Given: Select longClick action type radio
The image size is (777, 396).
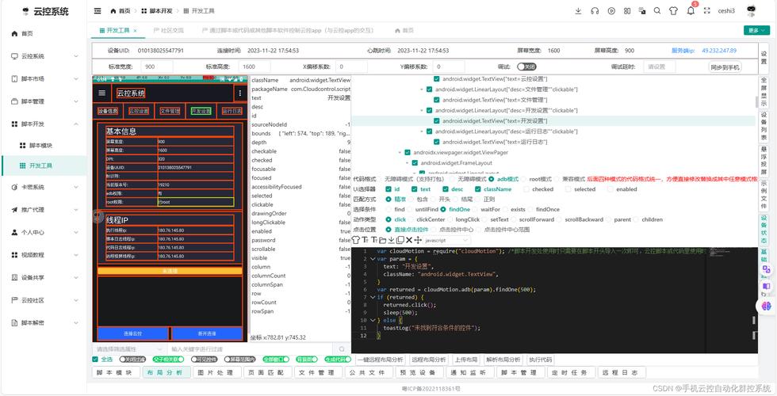Looking at the screenshot, I should pyautogui.click(x=450, y=219).
